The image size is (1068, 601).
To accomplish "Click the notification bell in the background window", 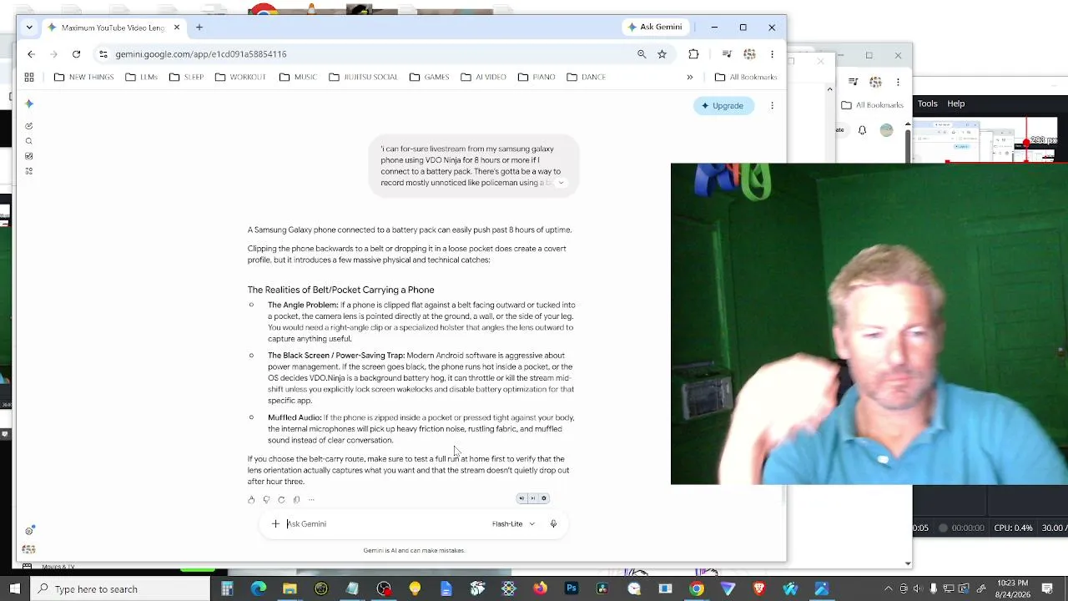I will click(x=862, y=130).
